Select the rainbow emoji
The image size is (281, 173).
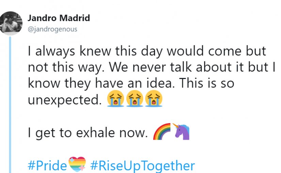162,131
